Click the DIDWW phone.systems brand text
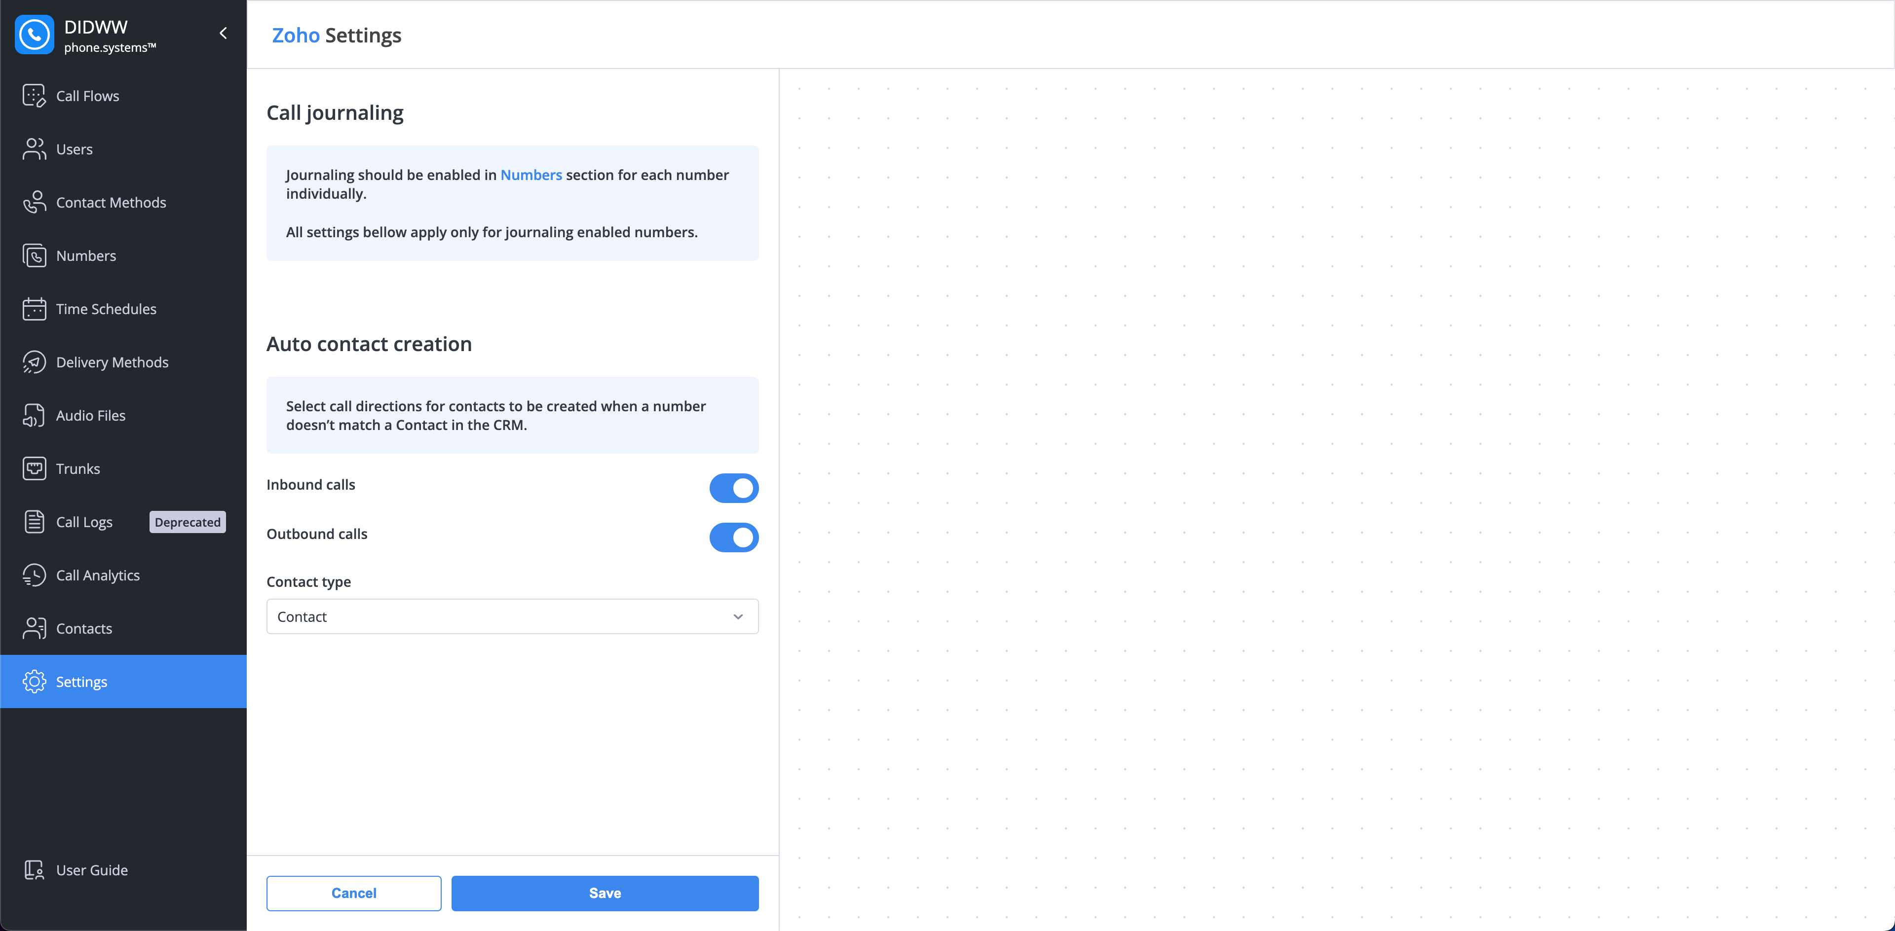The height and width of the screenshot is (931, 1895). [x=110, y=36]
